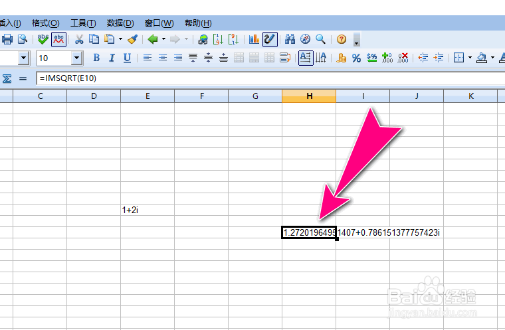Screen dimensions: 505x330
Task: Click the Function equals button
Action: click(23, 78)
